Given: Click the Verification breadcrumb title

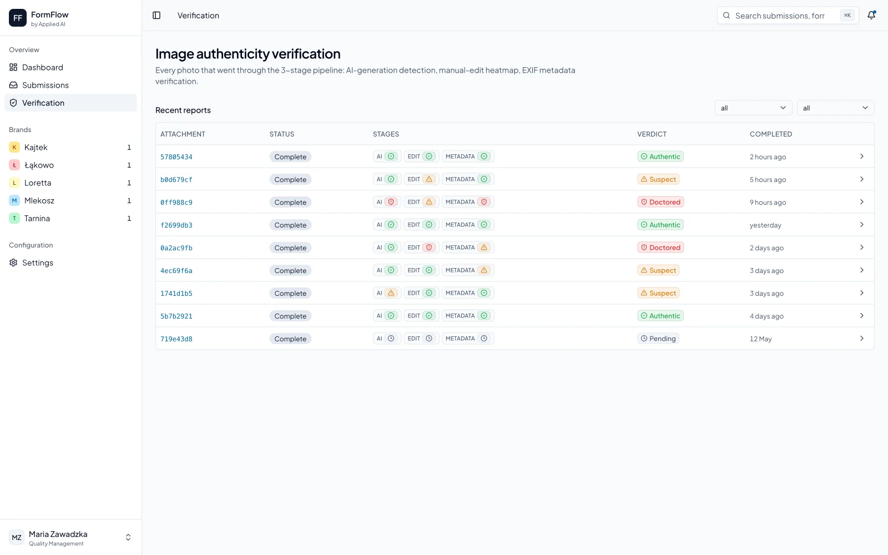Looking at the screenshot, I should [198, 16].
